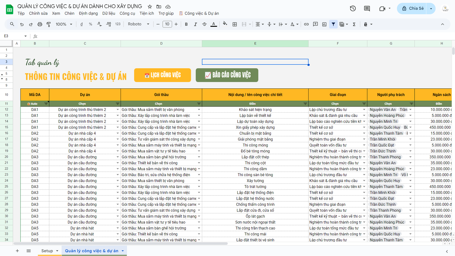Viewport: 455px width, 256px height.
Task: Increase font size with plus button
Action: 176,24
